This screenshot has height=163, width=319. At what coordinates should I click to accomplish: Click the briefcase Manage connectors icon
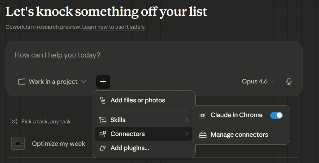click(x=203, y=135)
